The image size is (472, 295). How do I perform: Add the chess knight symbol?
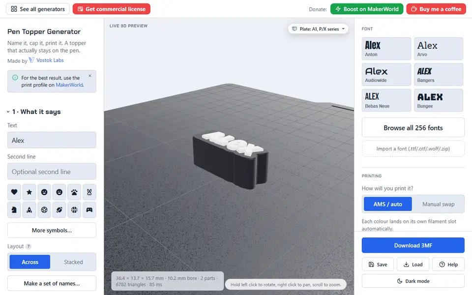click(x=14, y=210)
